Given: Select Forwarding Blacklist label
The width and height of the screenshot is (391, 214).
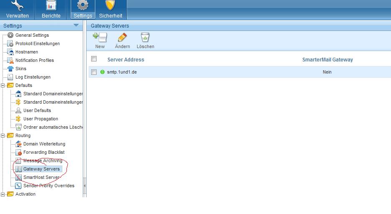Looking at the screenshot, I should (44, 152).
